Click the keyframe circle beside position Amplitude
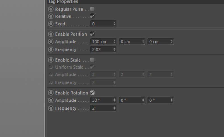 [51, 42]
